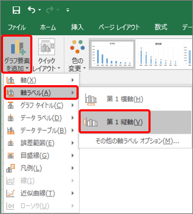This screenshot has width=193, height=214.
Task: Open the クイックレイアウト gallery icon
Action: (47, 47)
